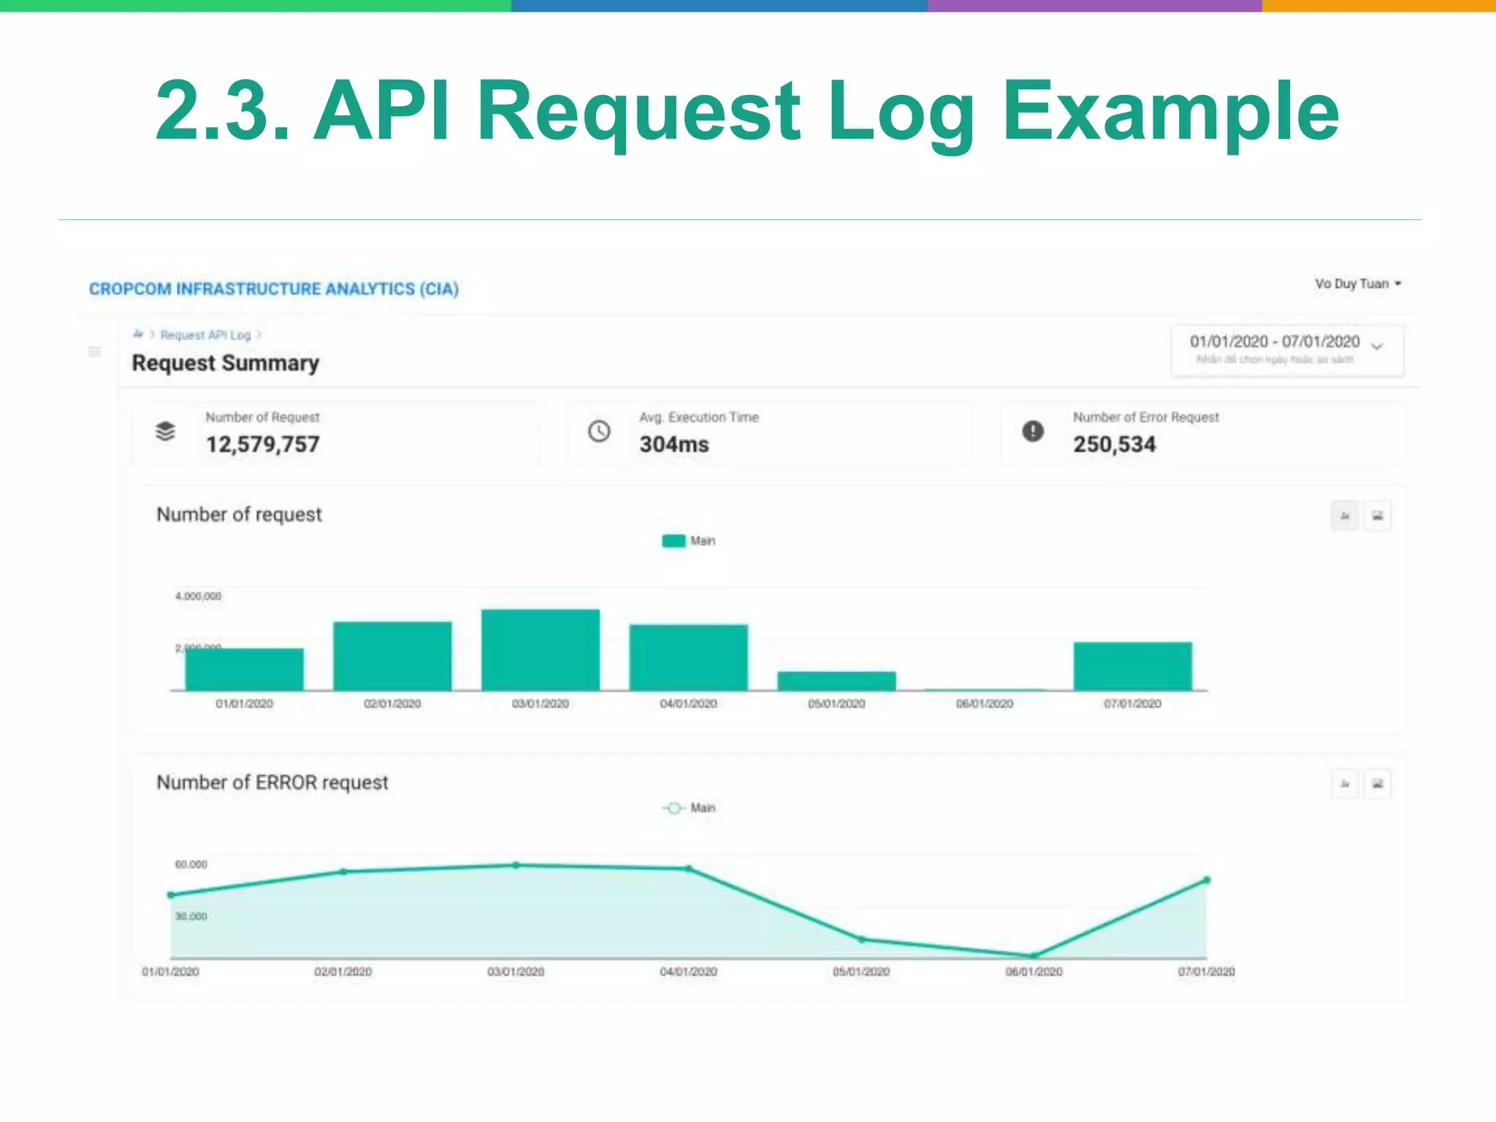
Task: Switch Number of request chart to bar view
Action: pos(1345,516)
